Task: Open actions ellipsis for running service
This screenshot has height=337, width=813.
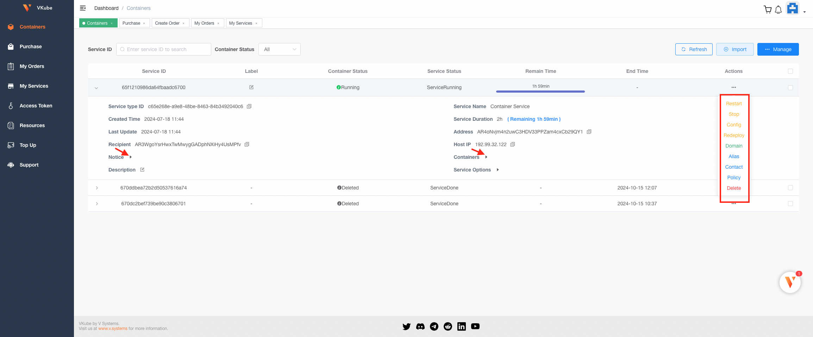Action: pyautogui.click(x=734, y=87)
